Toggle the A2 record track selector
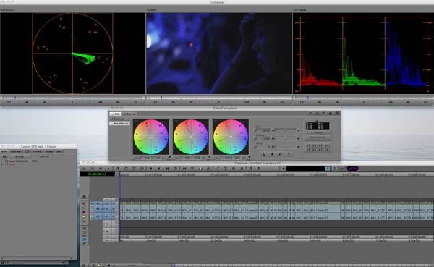Viewport: 434px width, 267px height. (x=107, y=216)
